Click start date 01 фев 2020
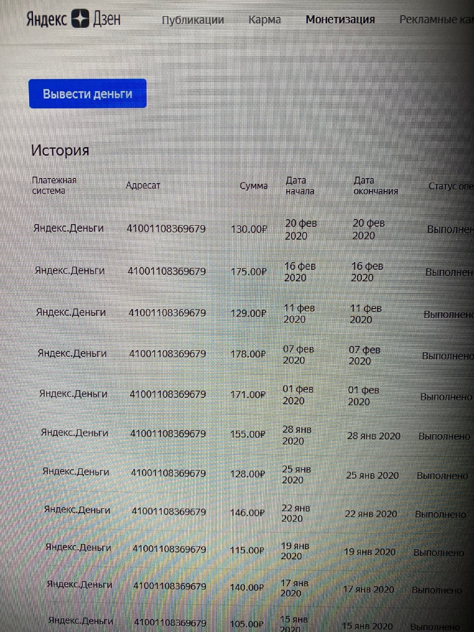 pos(298,395)
